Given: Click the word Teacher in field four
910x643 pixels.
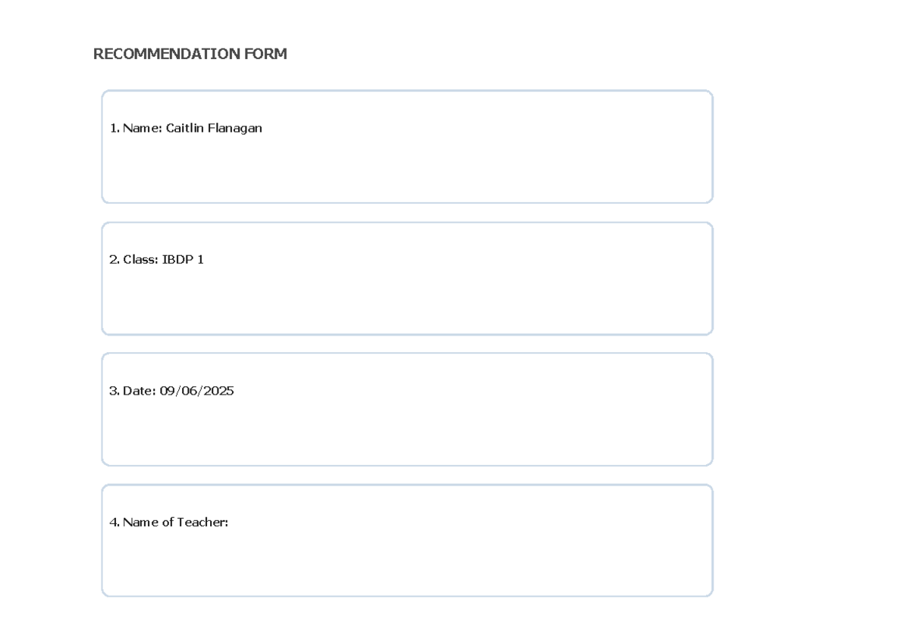Looking at the screenshot, I should click(202, 522).
